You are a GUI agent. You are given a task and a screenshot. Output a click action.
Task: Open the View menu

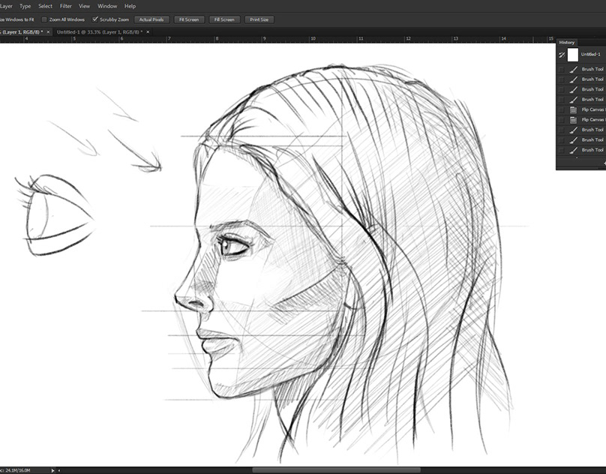tap(84, 6)
